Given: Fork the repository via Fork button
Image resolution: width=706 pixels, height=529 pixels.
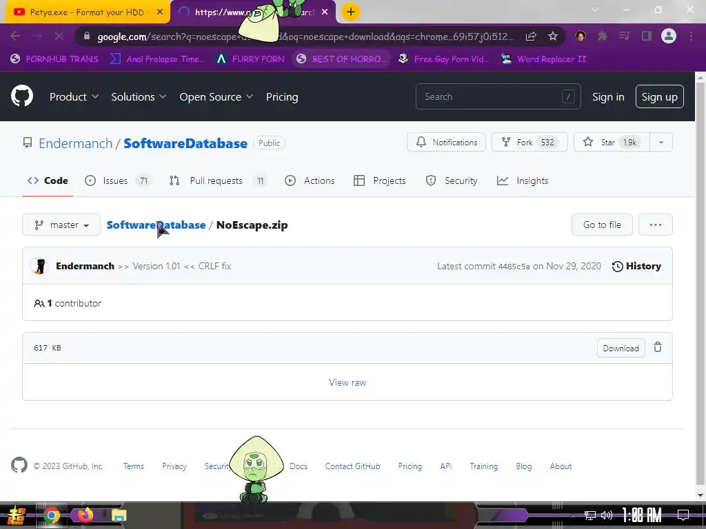Looking at the screenshot, I should coord(529,142).
